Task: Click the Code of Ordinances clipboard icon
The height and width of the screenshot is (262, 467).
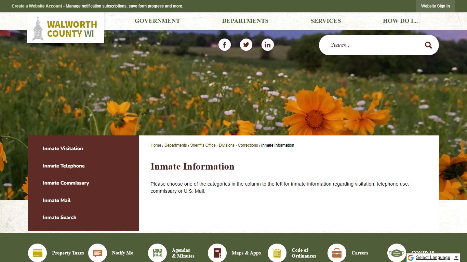Action: tap(277, 253)
